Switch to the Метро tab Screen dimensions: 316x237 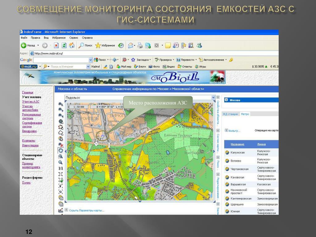[245, 114]
